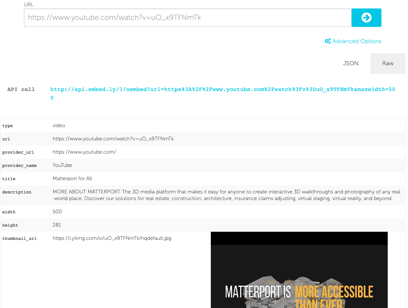Select the provider_url value https://www.youtube.com/

point(84,152)
